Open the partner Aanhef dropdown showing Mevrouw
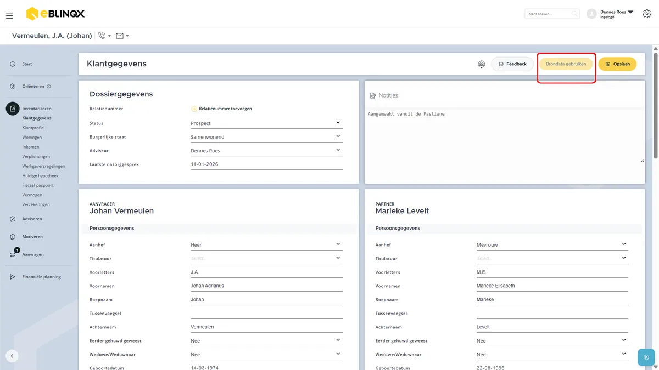The height and width of the screenshot is (370, 659). [x=552, y=244]
